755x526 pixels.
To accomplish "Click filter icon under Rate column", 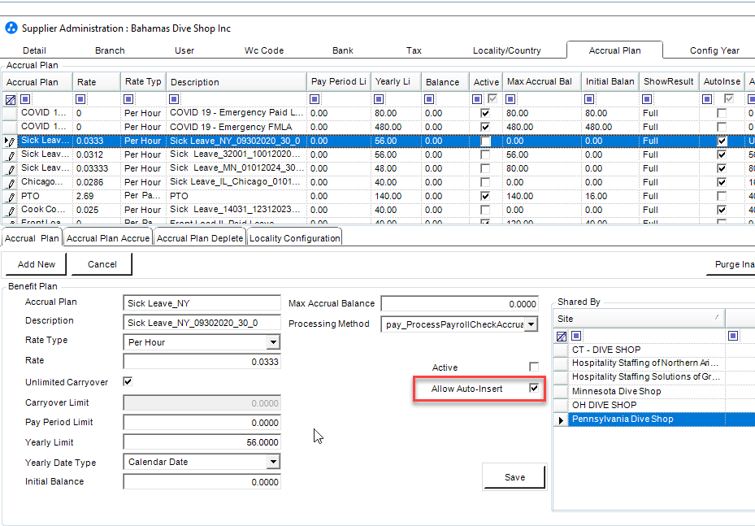I will 80,99.
